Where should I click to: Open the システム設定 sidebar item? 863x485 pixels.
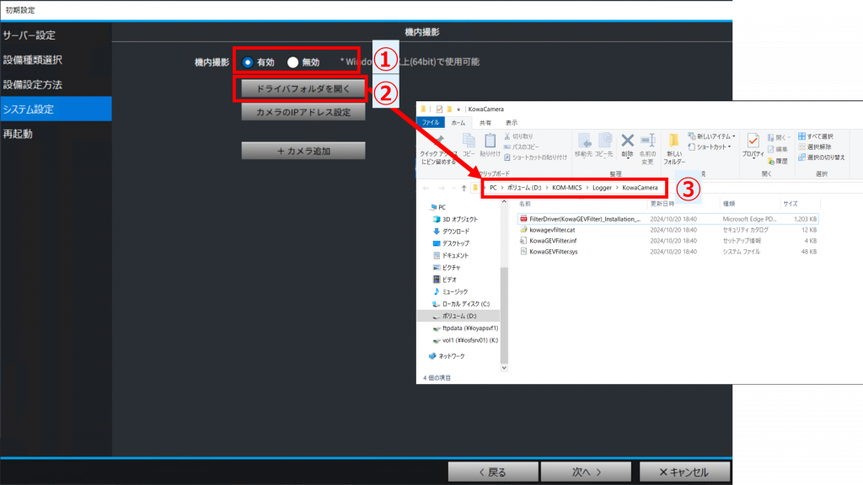[56, 109]
